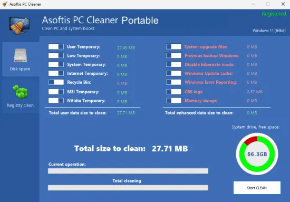Click the Clean PC and system boost subtitle
This screenshot has width=290, height=202.
tap(68, 28)
